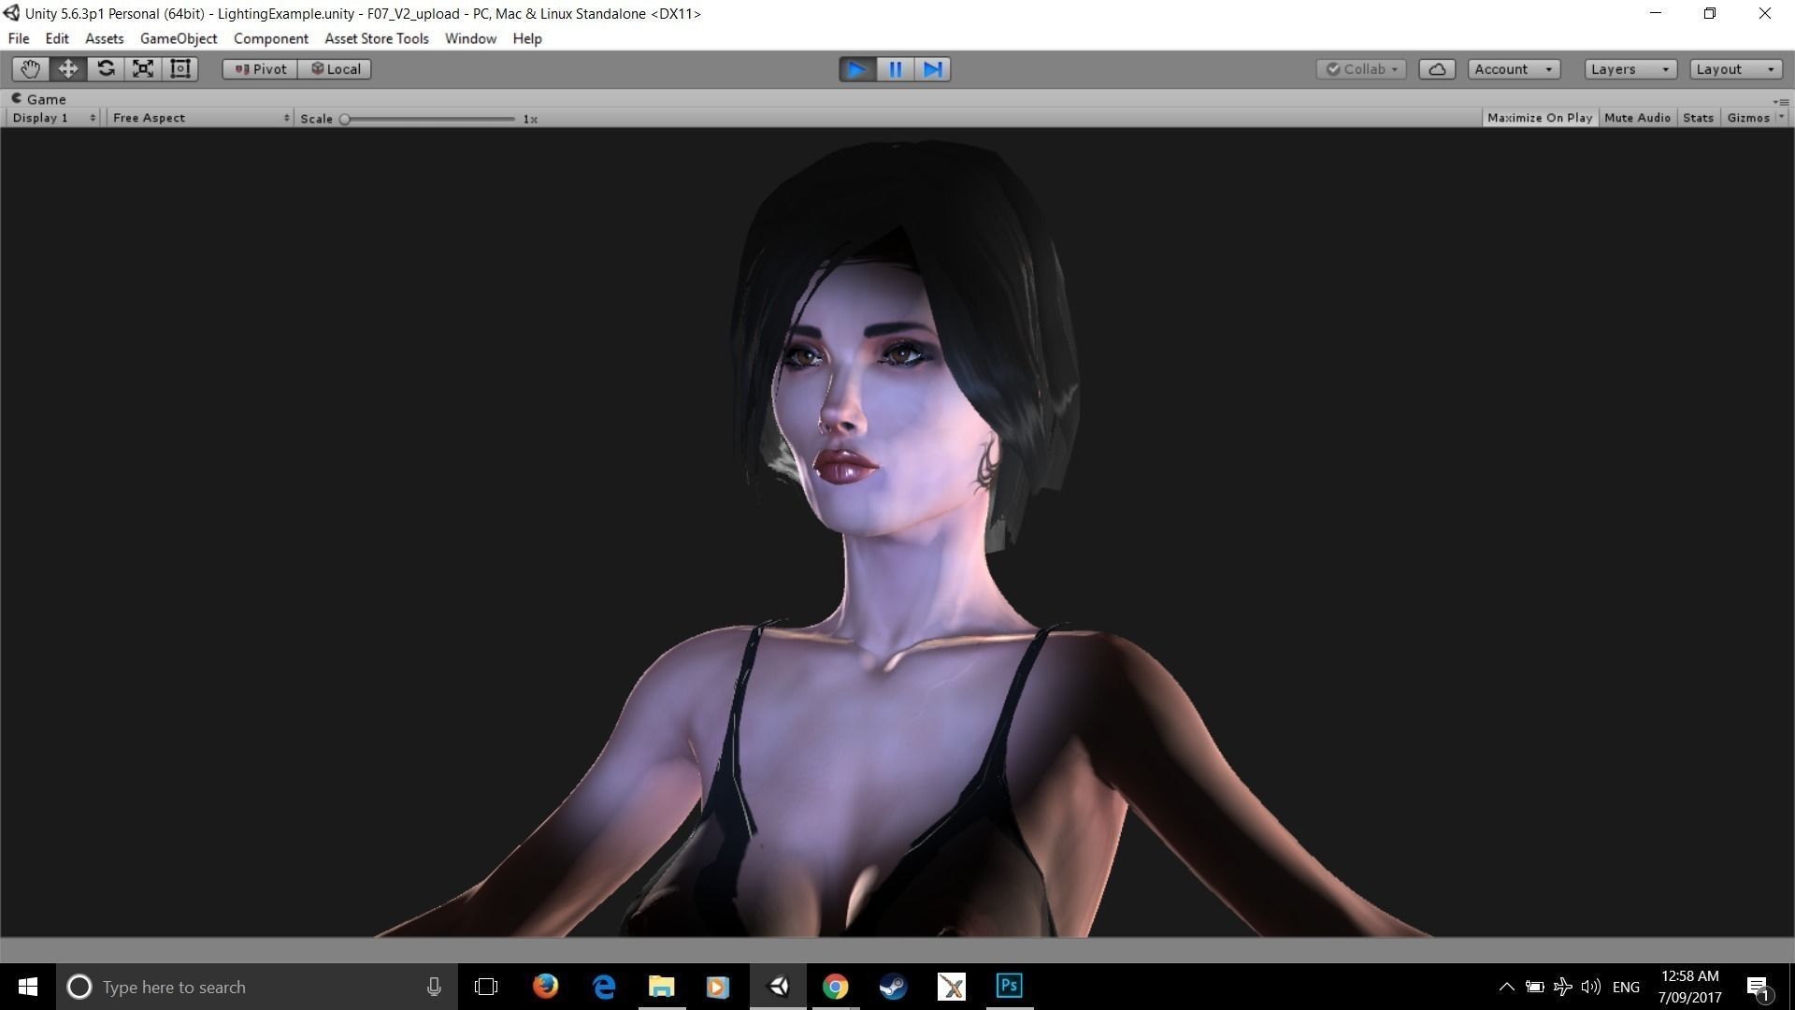The image size is (1795, 1010).
Task: Open the File menu
Action: [19, 38]
